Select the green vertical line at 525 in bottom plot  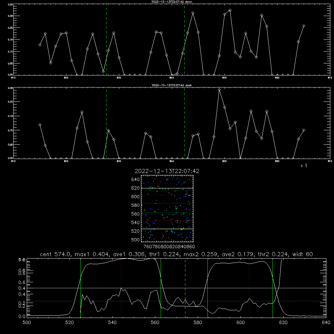pos(80,288)
